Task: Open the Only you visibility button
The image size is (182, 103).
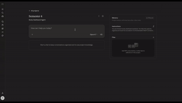Action: (x=150, y=18)
